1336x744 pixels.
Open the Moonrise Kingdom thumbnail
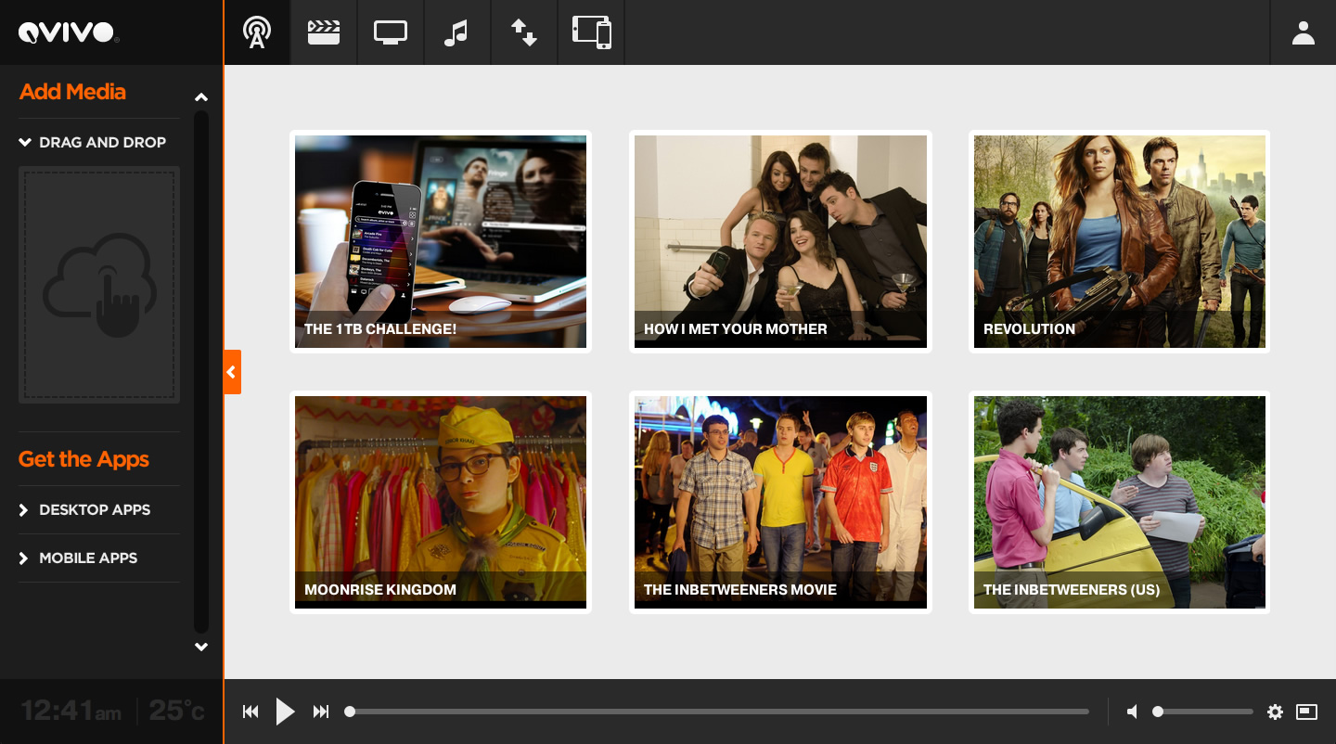click(441, 502)
